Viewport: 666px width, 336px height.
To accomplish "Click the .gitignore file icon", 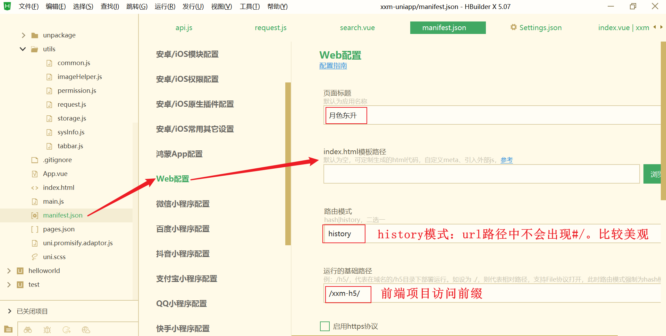I will (35, 160).
